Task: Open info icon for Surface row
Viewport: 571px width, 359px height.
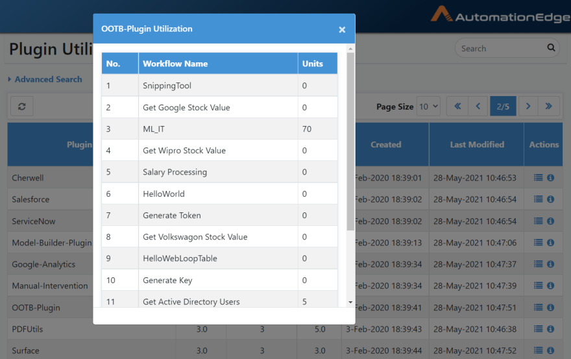Action: click(x=551, y=351)
